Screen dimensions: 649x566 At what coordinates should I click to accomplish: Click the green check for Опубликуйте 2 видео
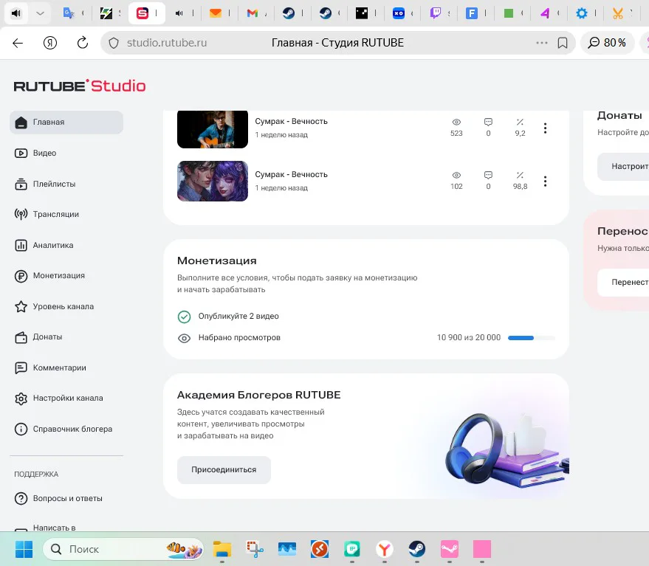pos(184,317)
